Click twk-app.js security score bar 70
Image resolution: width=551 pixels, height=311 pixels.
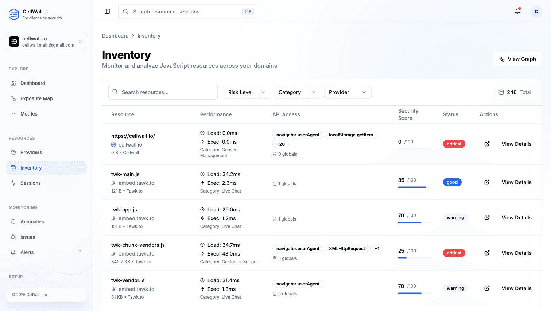(415, 222)
